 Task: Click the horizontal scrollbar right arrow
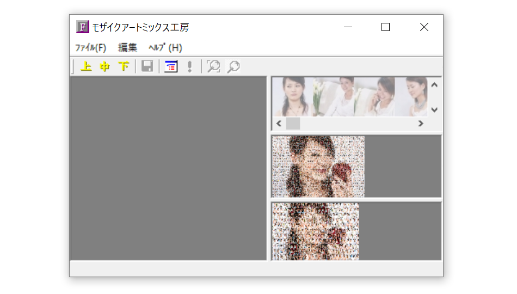tap(420, 124)
